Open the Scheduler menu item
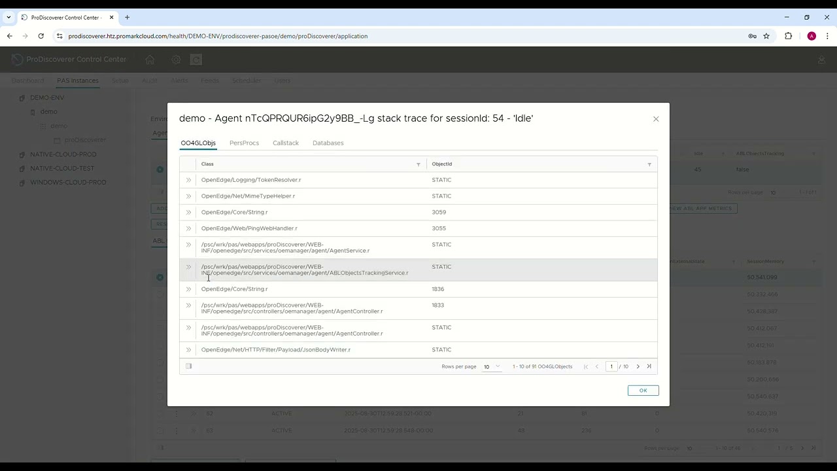The width and height of the screenshot is (837, 471). 247,80
